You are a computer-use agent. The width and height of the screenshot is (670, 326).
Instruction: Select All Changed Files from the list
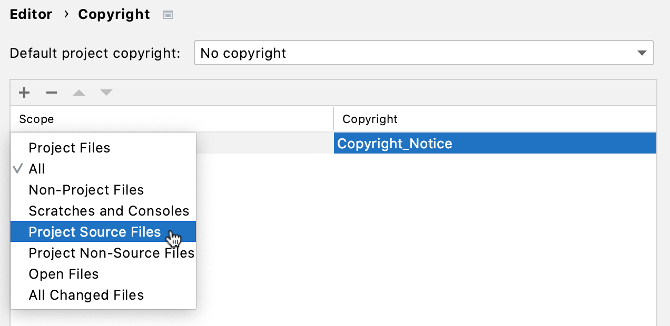(x=86, y=294)
